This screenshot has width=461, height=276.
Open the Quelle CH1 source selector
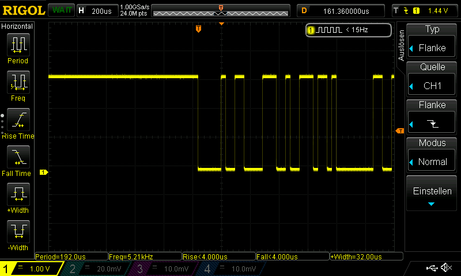click(x=432, y=78)
